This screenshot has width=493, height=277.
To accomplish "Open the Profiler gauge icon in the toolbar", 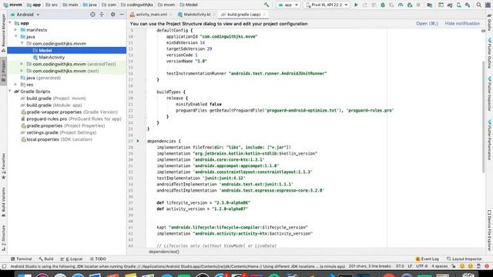I will (x=401, y=5).
